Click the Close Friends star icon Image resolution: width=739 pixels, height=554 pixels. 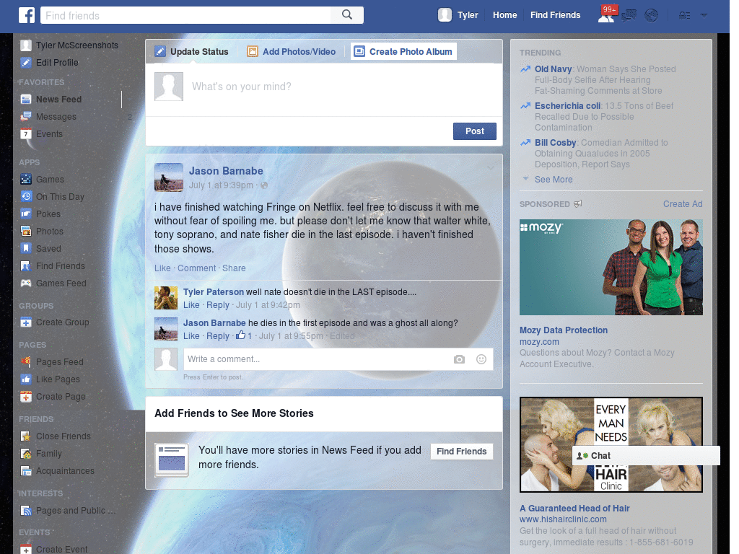(x=26, y=436)
